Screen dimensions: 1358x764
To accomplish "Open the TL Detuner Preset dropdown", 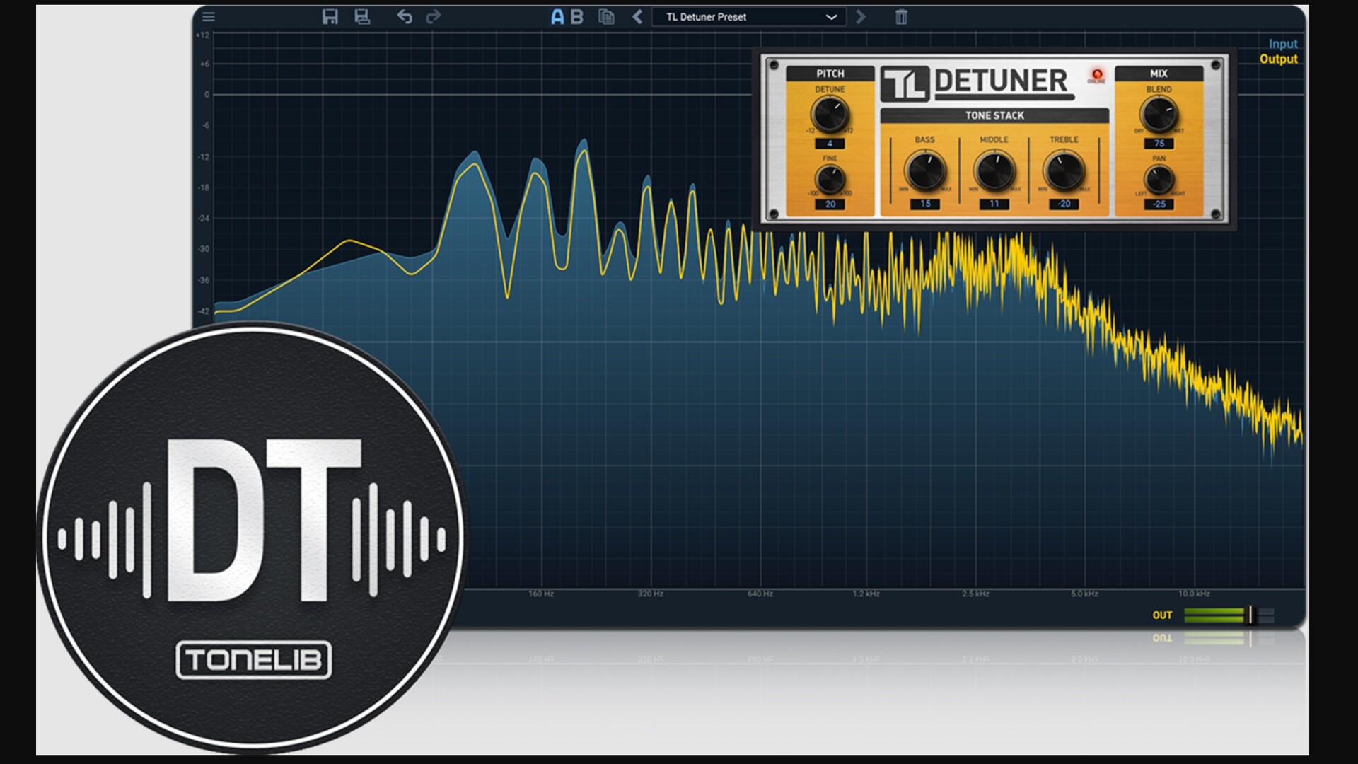I will [748, 17].
